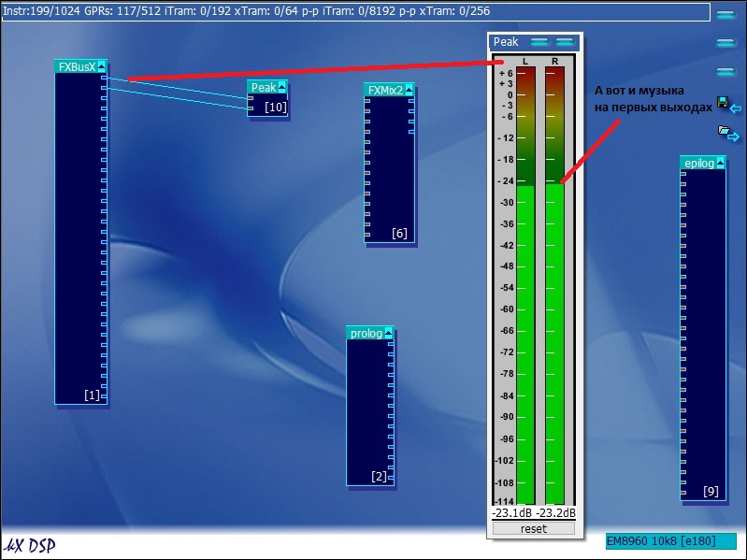Click right pill button in Peak meter titlebar

[x=564, y=42]
